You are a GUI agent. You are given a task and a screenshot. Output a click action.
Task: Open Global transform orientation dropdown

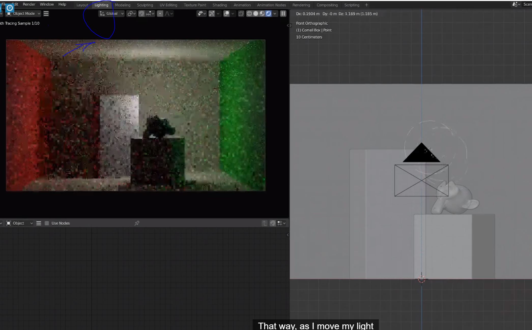point(112,14)
